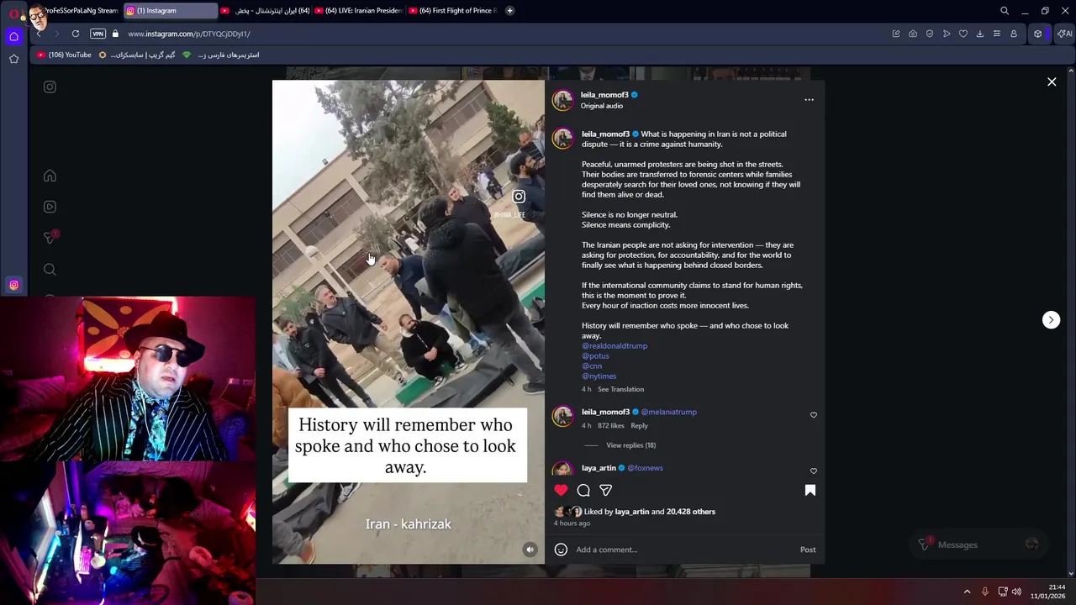Click the Post comment button
Viewport: 1076px width, 605px height.
pos(808,550)
